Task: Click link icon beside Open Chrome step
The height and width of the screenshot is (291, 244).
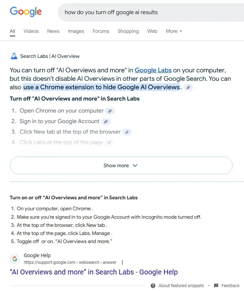Action: pyautogui.click(x=110, y=111)
